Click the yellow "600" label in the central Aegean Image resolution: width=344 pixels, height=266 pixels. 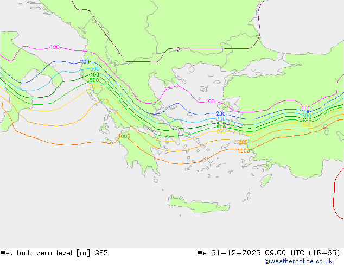pyautogui.click(x=221, y=131)
